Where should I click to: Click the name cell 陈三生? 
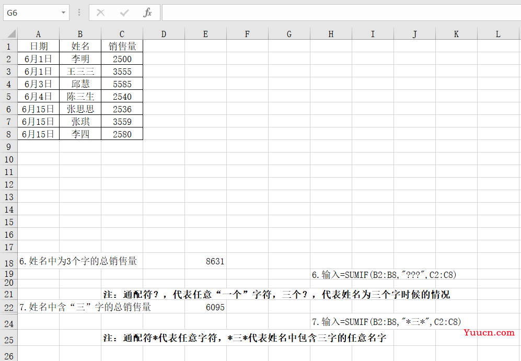[80, 96]
